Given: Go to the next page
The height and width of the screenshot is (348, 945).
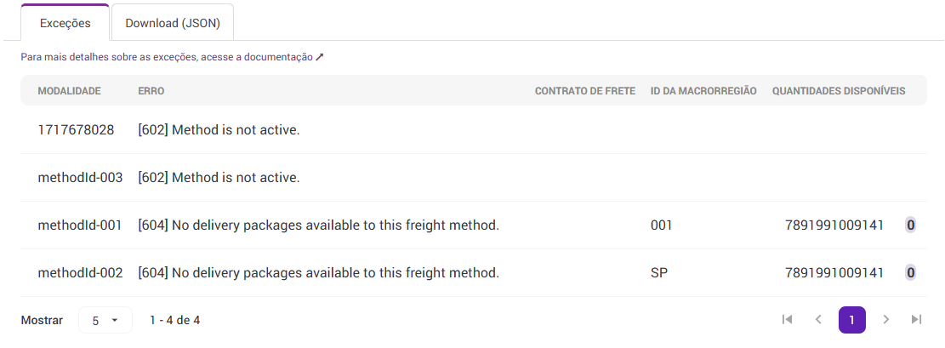Looking at the screenshot, I should tap(885, 319).
